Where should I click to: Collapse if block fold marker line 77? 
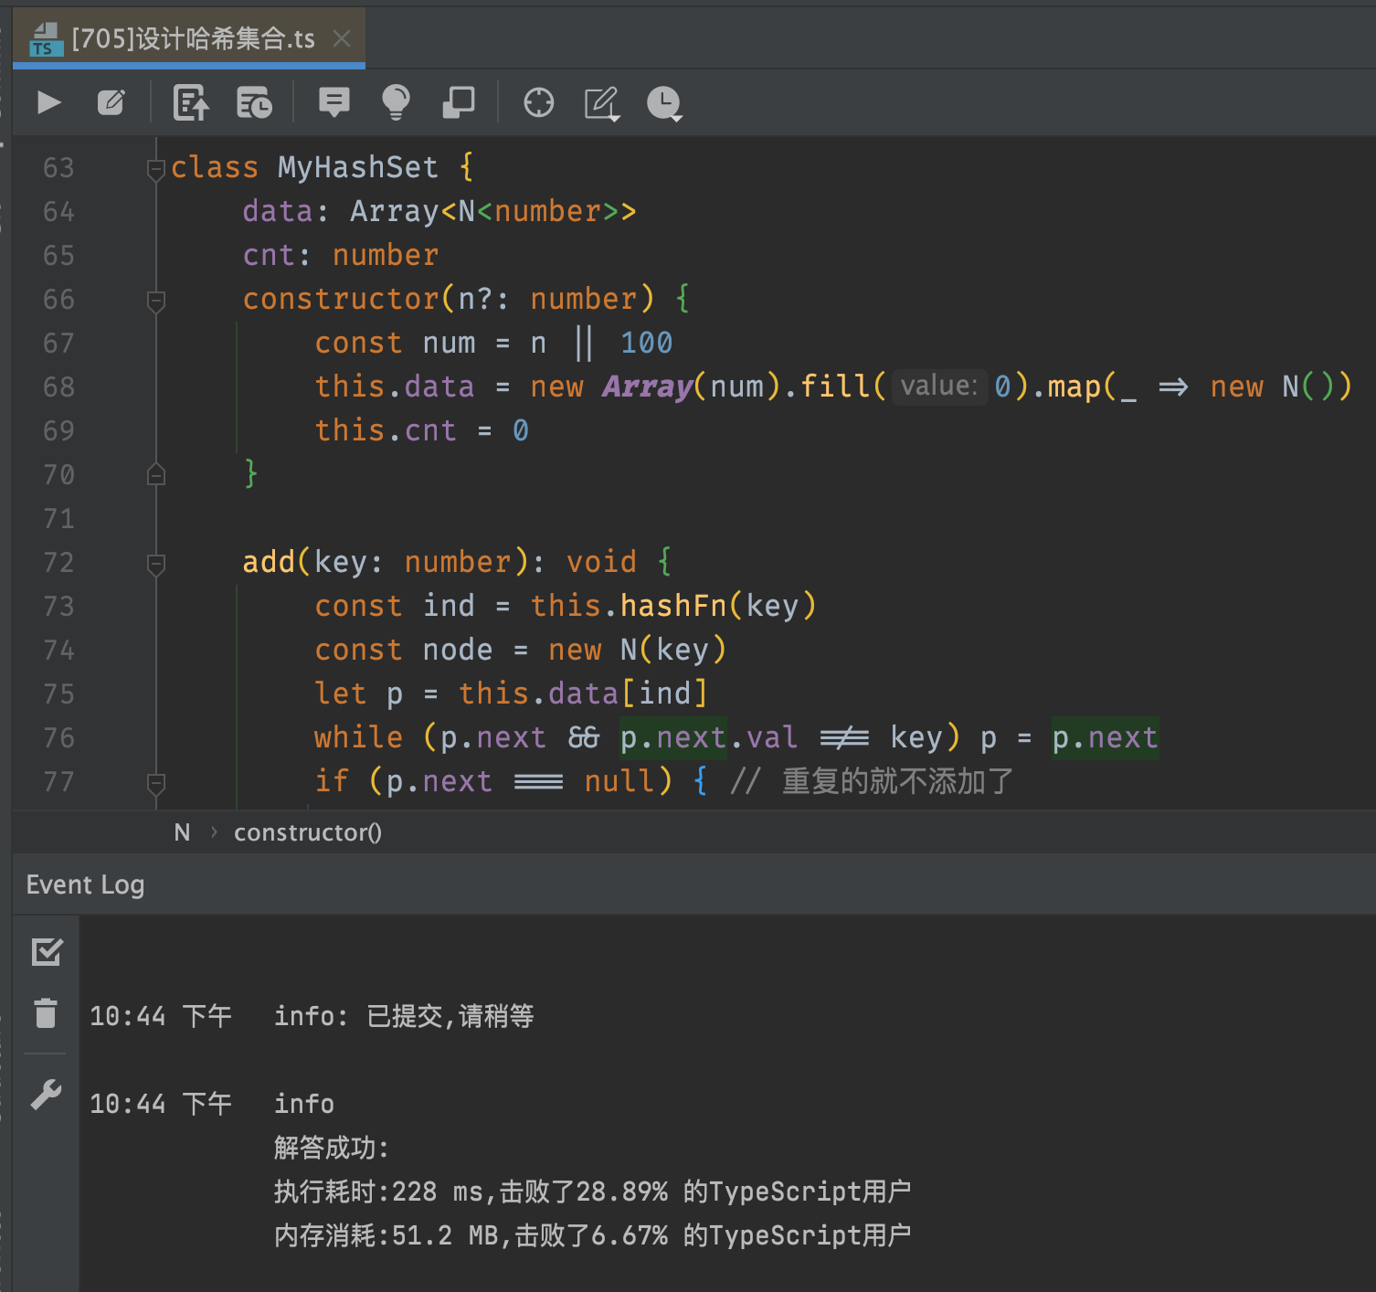point(156,783)
